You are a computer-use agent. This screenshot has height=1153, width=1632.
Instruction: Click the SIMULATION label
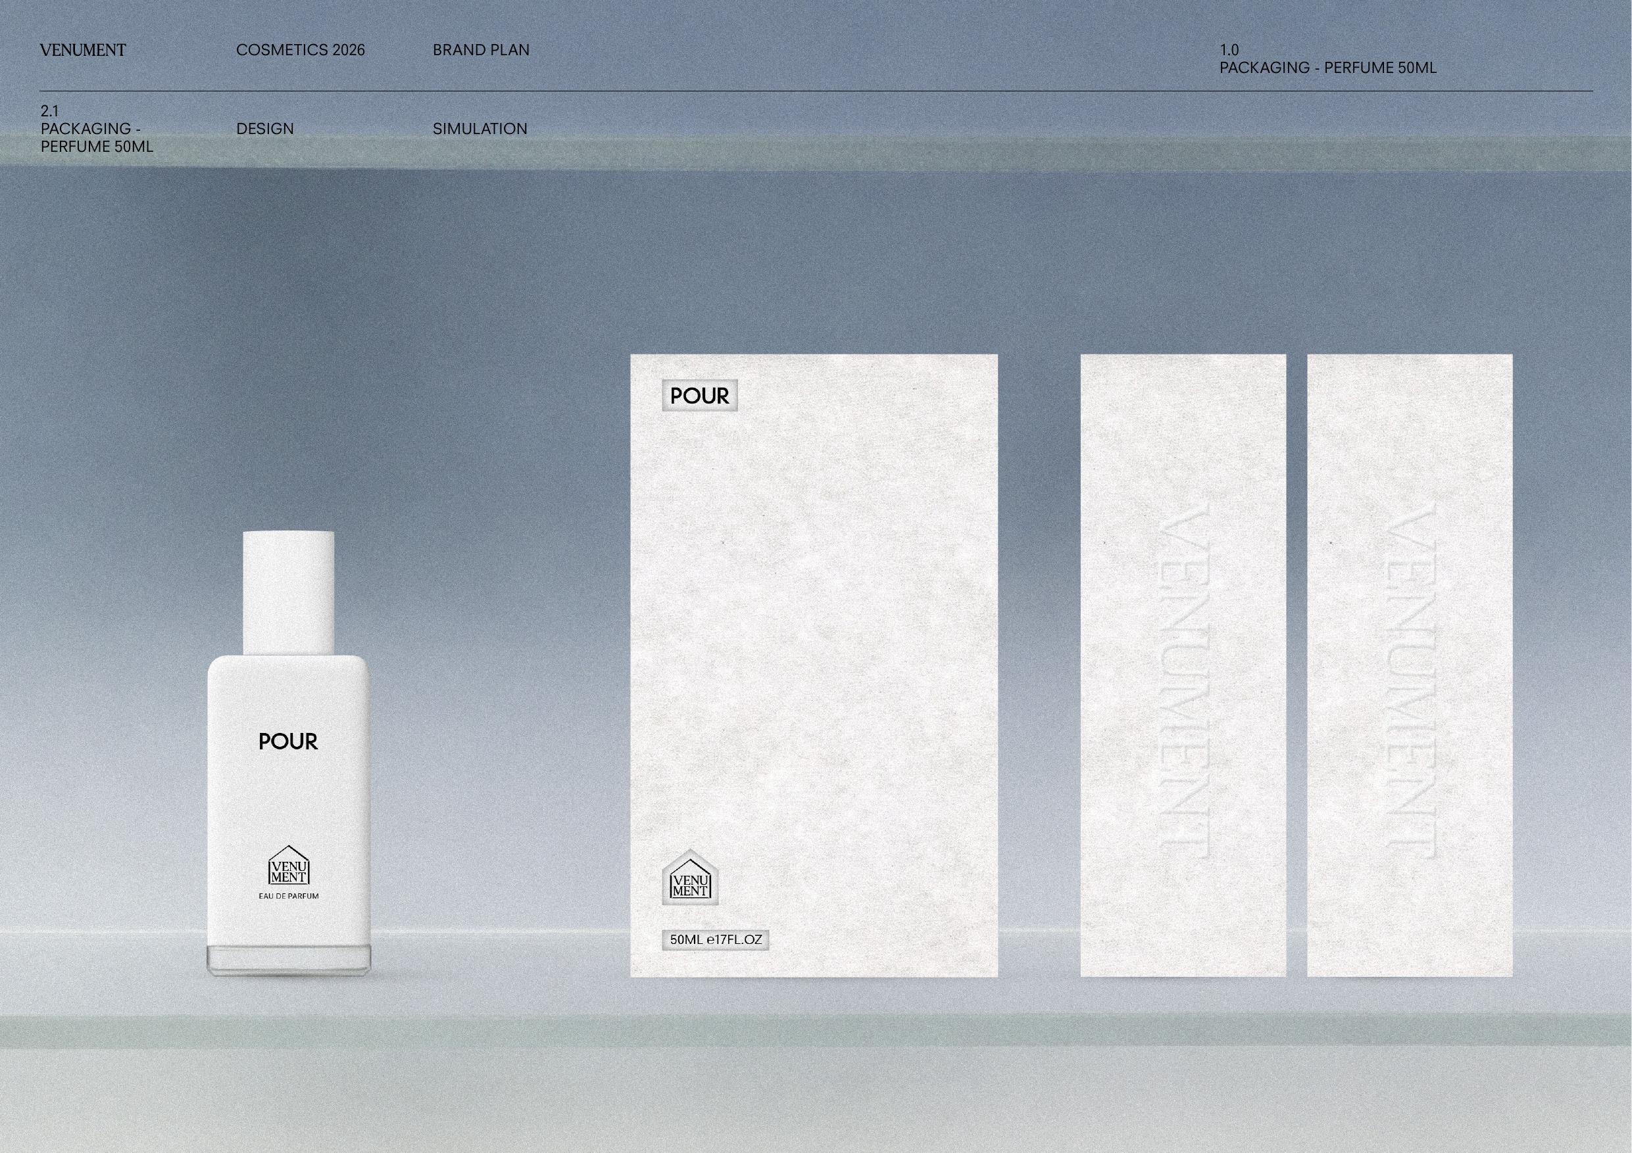click(x=480, y=129)
